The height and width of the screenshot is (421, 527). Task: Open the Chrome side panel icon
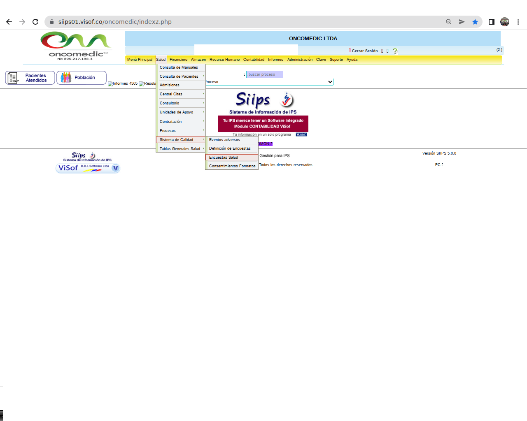pos(491,22)
